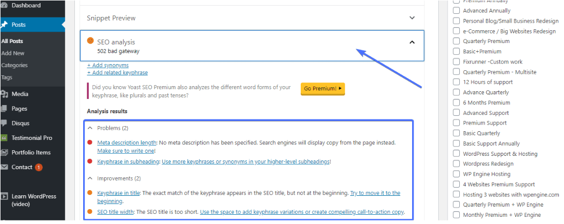Check Quarterly Premium + WP Engine
564x224 pixels.
[x=456, y=205]
